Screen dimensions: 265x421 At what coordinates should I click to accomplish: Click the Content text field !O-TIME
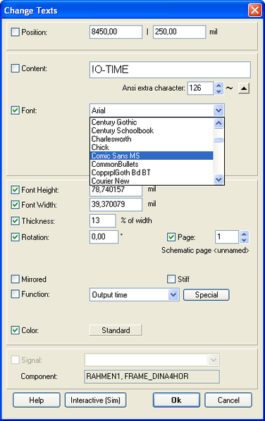pyautogui.click(x=170, y=70)
